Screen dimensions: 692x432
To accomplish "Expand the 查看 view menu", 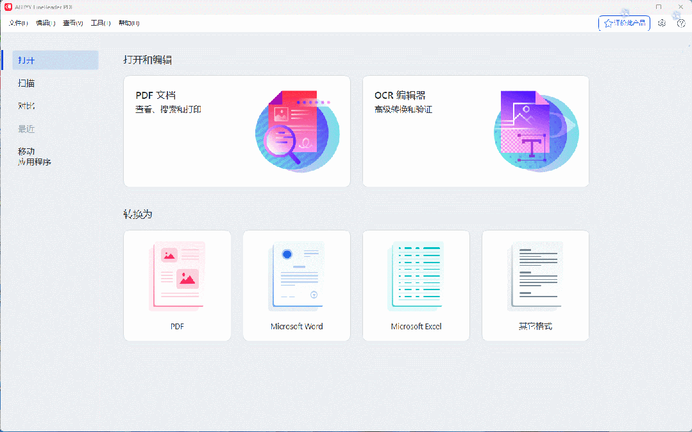I will (x=72, y=22).
